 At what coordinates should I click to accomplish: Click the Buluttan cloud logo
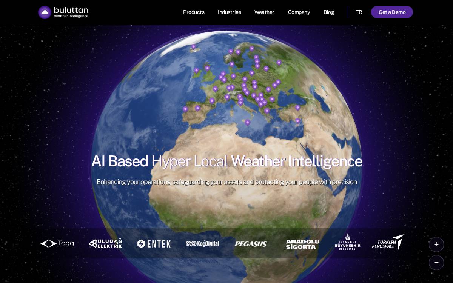tap(63, 12)
